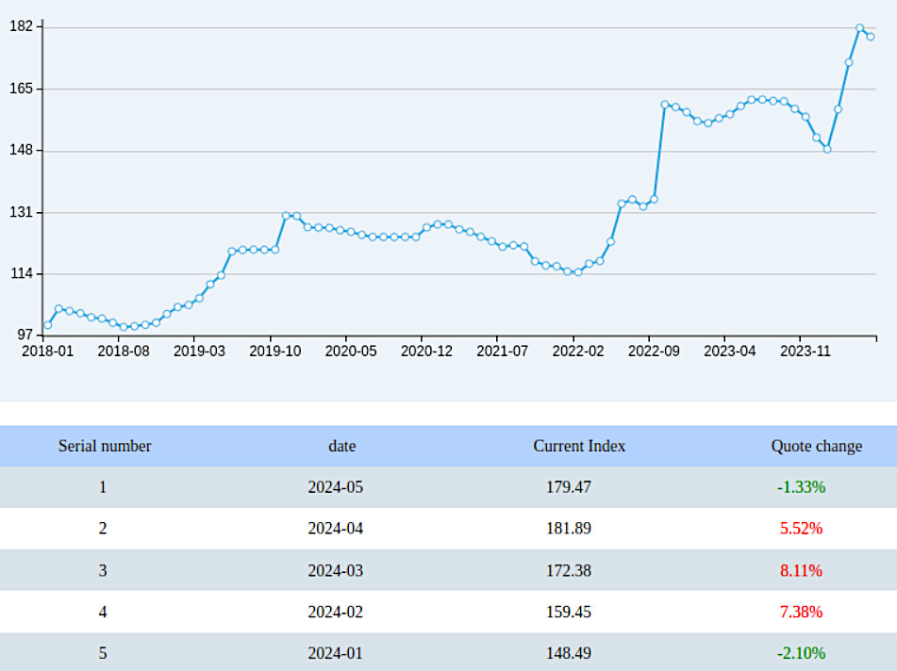The image size is (897, 671).
Task: Select serial number 5 cell
Action: click(103, 653)
